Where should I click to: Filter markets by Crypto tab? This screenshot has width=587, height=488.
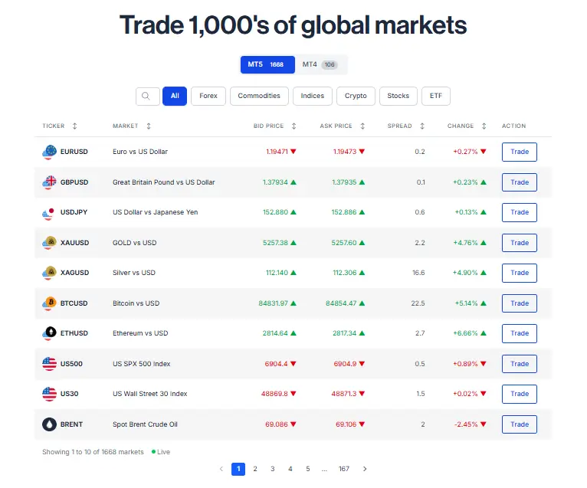tap(356, 96)
